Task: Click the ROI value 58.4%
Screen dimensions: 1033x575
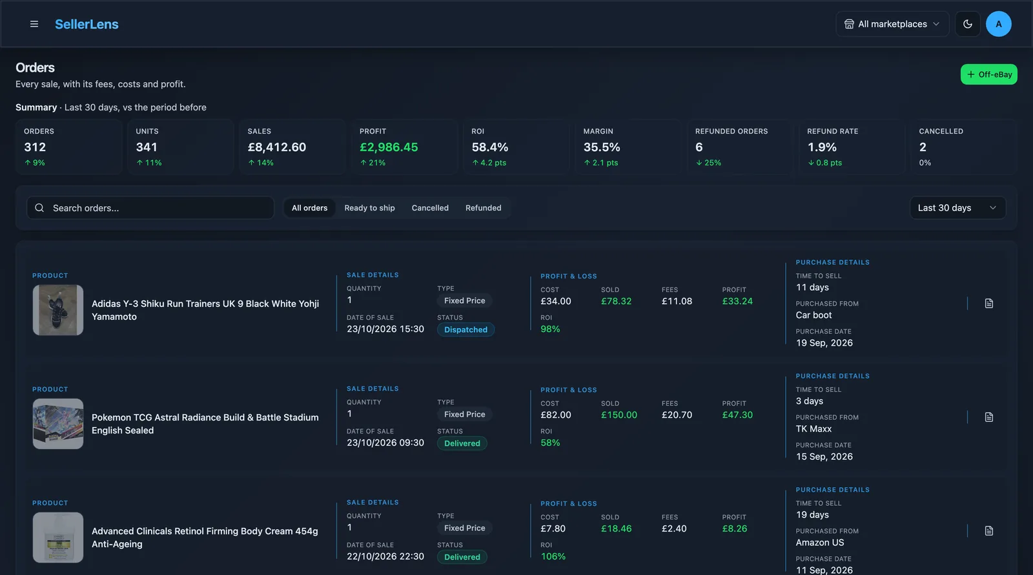Action: (490, 147)
